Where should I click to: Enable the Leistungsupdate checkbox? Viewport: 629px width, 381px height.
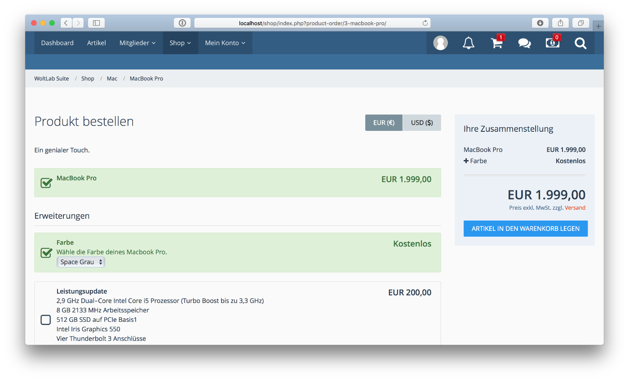pos(46,320)
